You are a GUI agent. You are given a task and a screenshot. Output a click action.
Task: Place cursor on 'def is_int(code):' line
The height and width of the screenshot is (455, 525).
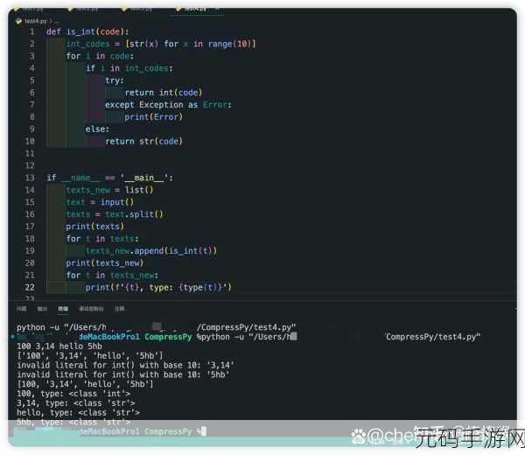87,31
